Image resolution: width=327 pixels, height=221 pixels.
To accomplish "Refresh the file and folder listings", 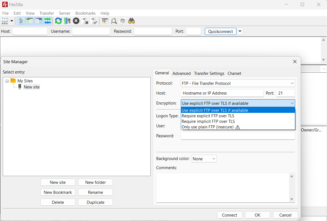I will 58,21.
